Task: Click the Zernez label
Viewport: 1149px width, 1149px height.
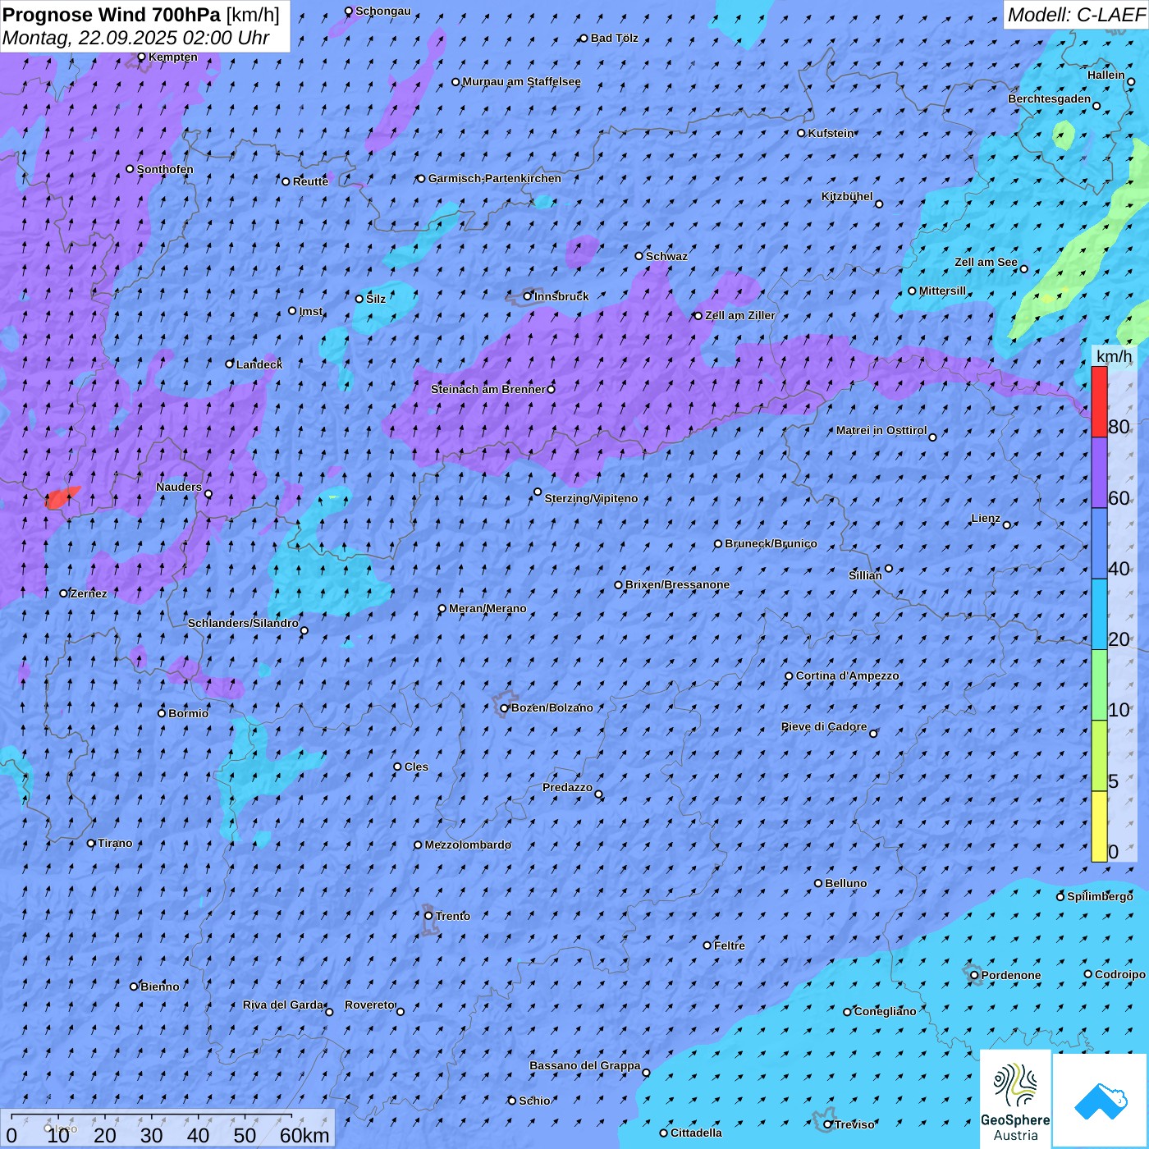Action: pos(89,593)
